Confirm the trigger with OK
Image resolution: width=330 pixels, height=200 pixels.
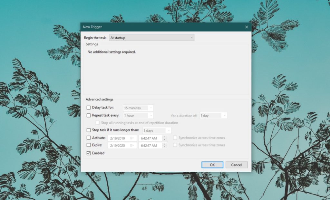point(212,165)
